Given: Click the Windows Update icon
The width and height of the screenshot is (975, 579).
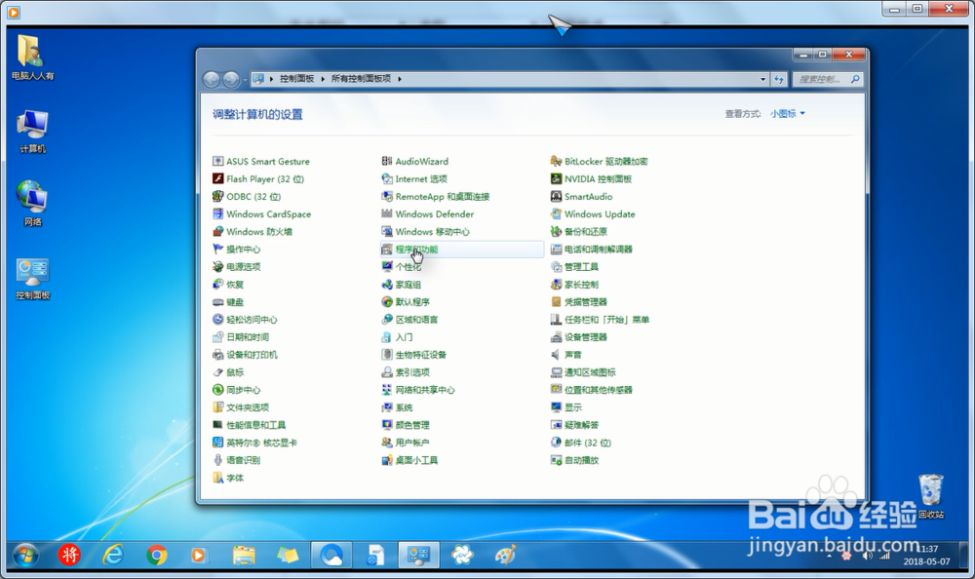Looking at the screenshot, I should pos(556,213).
